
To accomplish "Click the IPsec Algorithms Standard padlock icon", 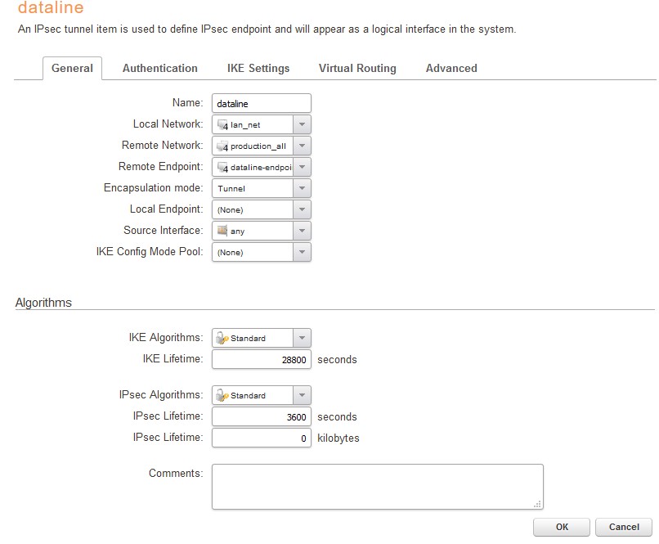I will click(222, 395).
